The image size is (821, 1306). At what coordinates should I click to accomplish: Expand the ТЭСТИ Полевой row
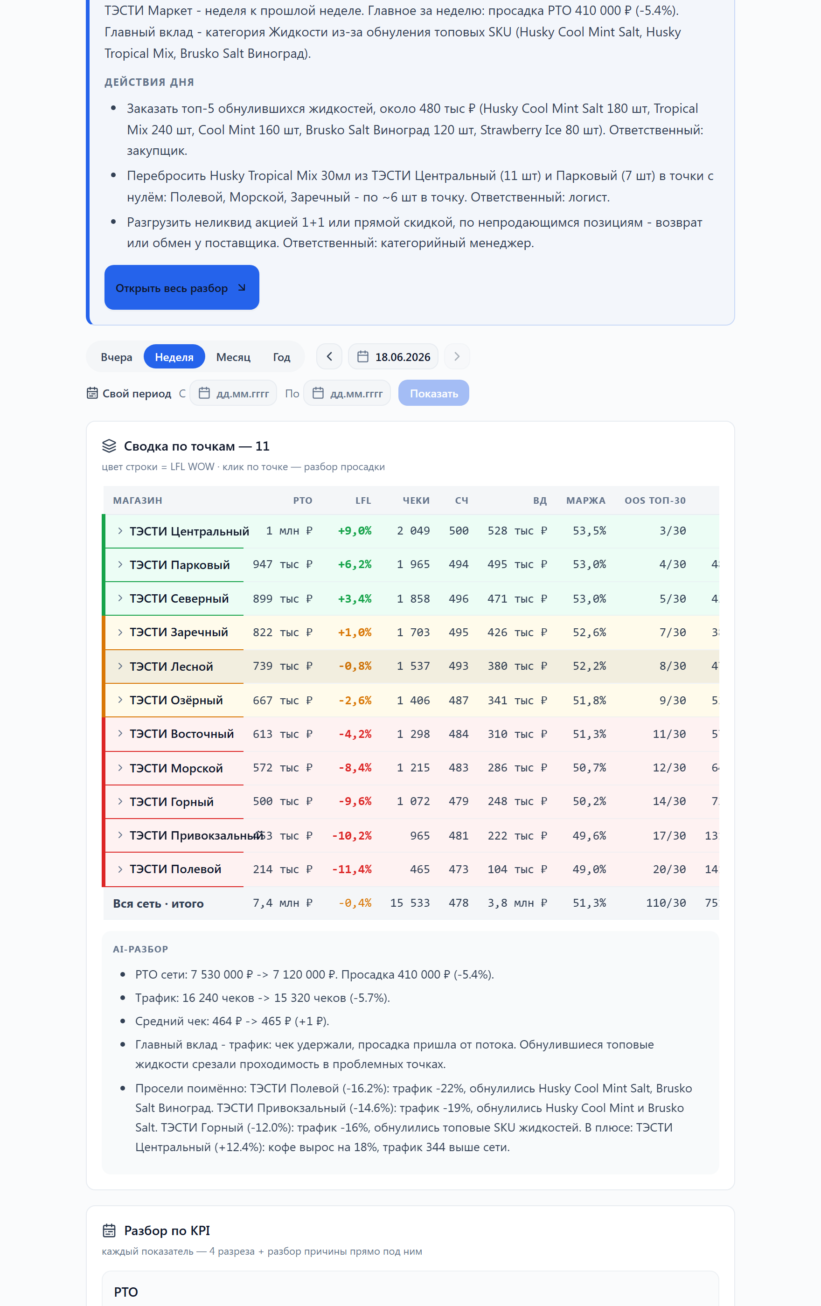coord(120,869)
